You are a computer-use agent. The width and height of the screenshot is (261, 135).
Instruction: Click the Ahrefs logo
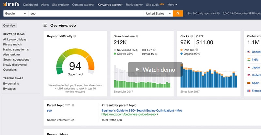point(11,4)
